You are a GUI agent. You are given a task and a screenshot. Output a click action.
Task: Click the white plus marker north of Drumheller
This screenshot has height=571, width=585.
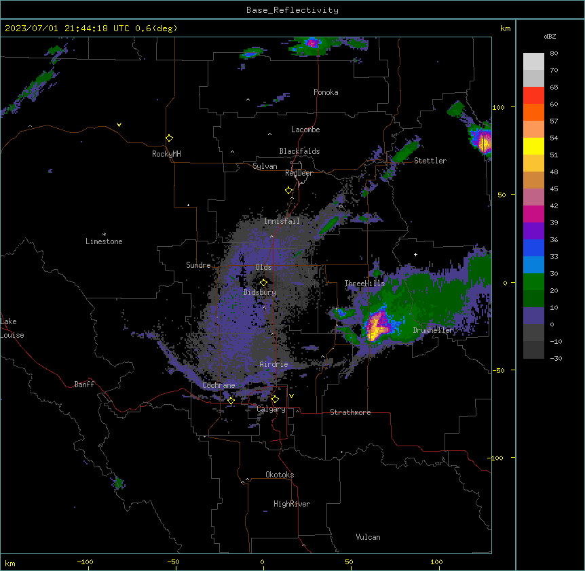415,254
